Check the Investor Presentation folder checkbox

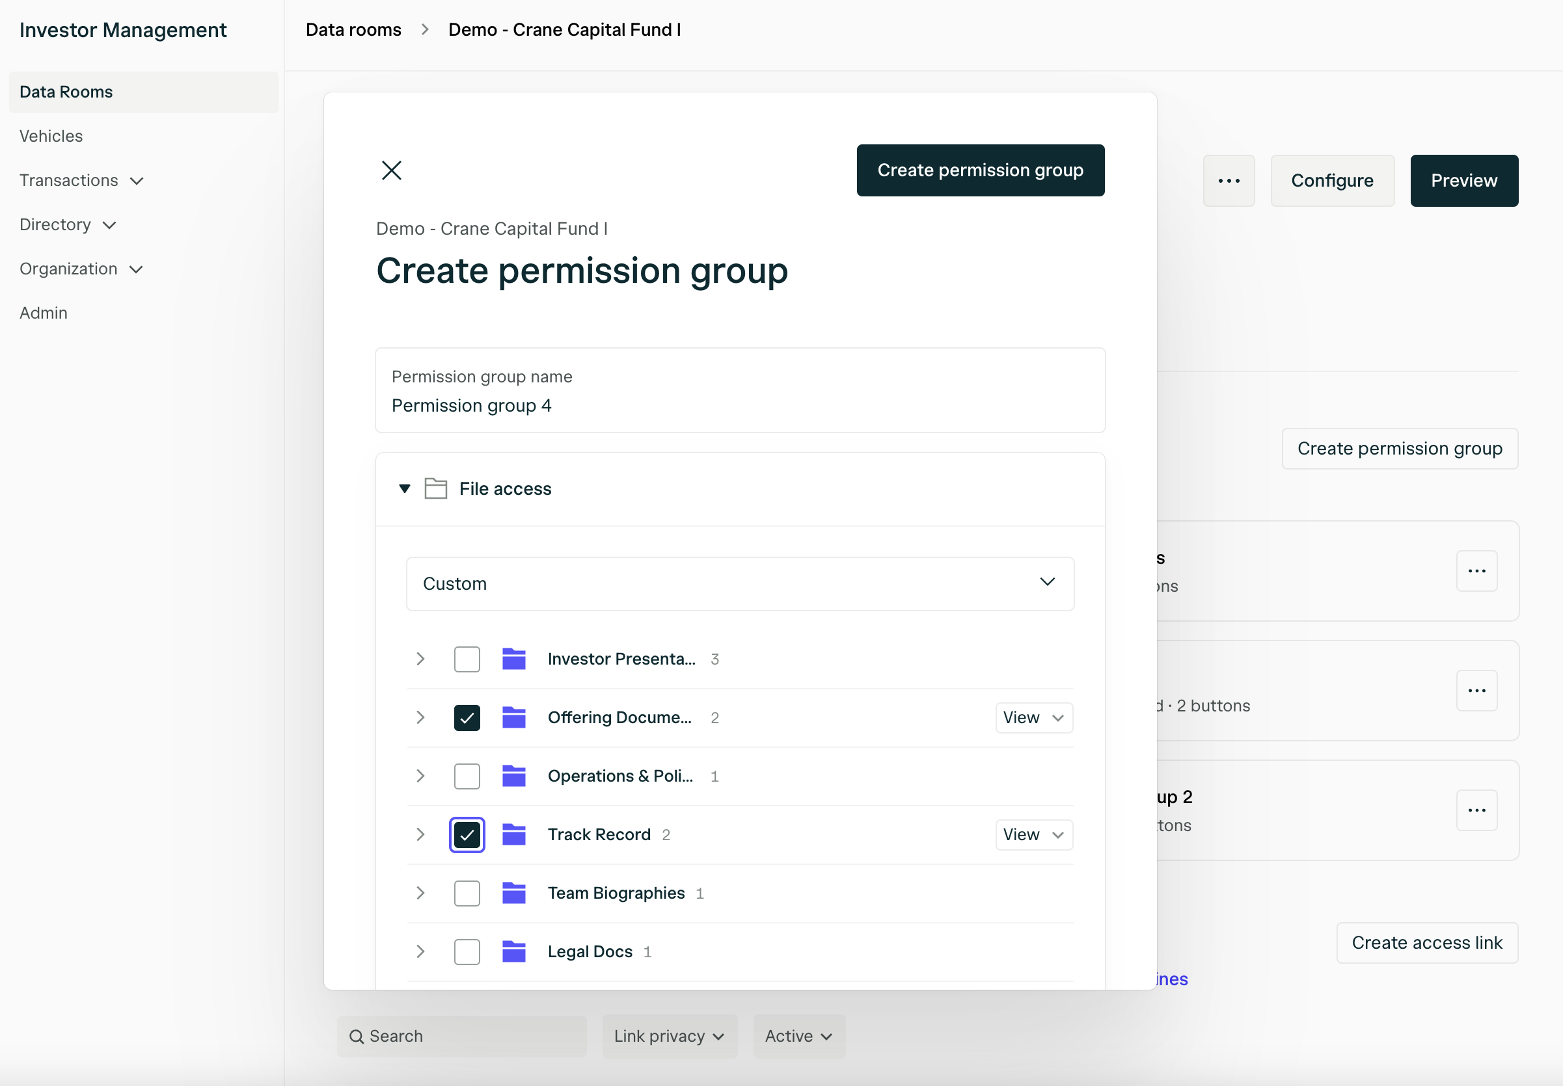467,659
